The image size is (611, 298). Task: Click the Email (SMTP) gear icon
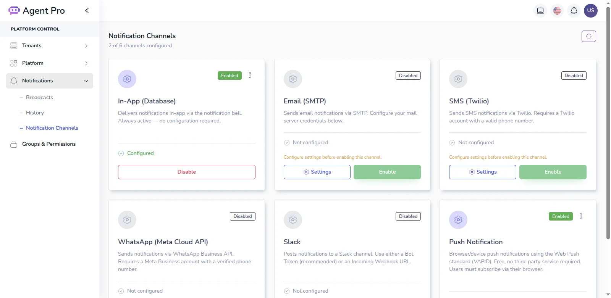tap(293, 79)
